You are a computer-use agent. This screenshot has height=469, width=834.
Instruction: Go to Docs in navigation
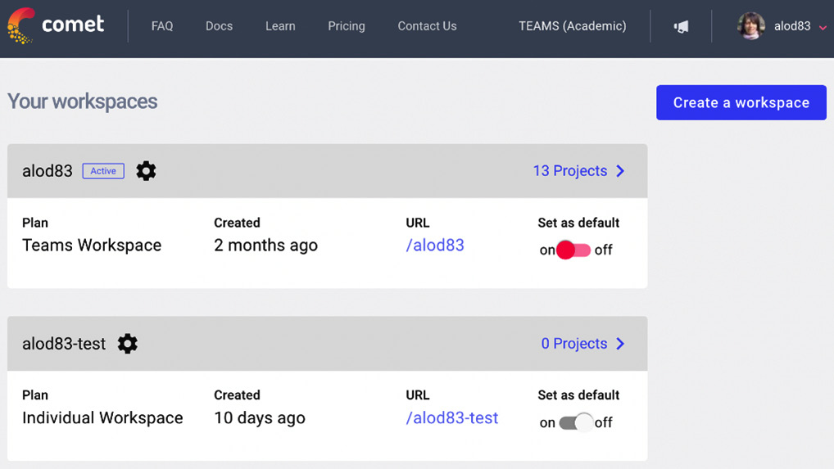(219, 26)
